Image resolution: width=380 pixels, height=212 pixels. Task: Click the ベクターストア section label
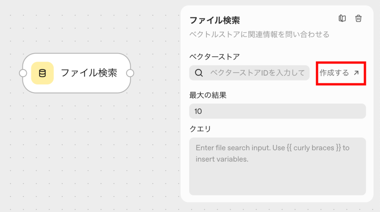214,56
